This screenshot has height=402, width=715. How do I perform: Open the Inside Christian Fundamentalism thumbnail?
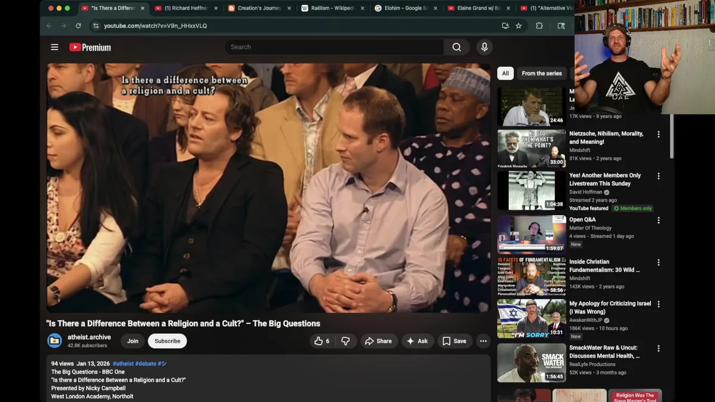tap(531, 276)
